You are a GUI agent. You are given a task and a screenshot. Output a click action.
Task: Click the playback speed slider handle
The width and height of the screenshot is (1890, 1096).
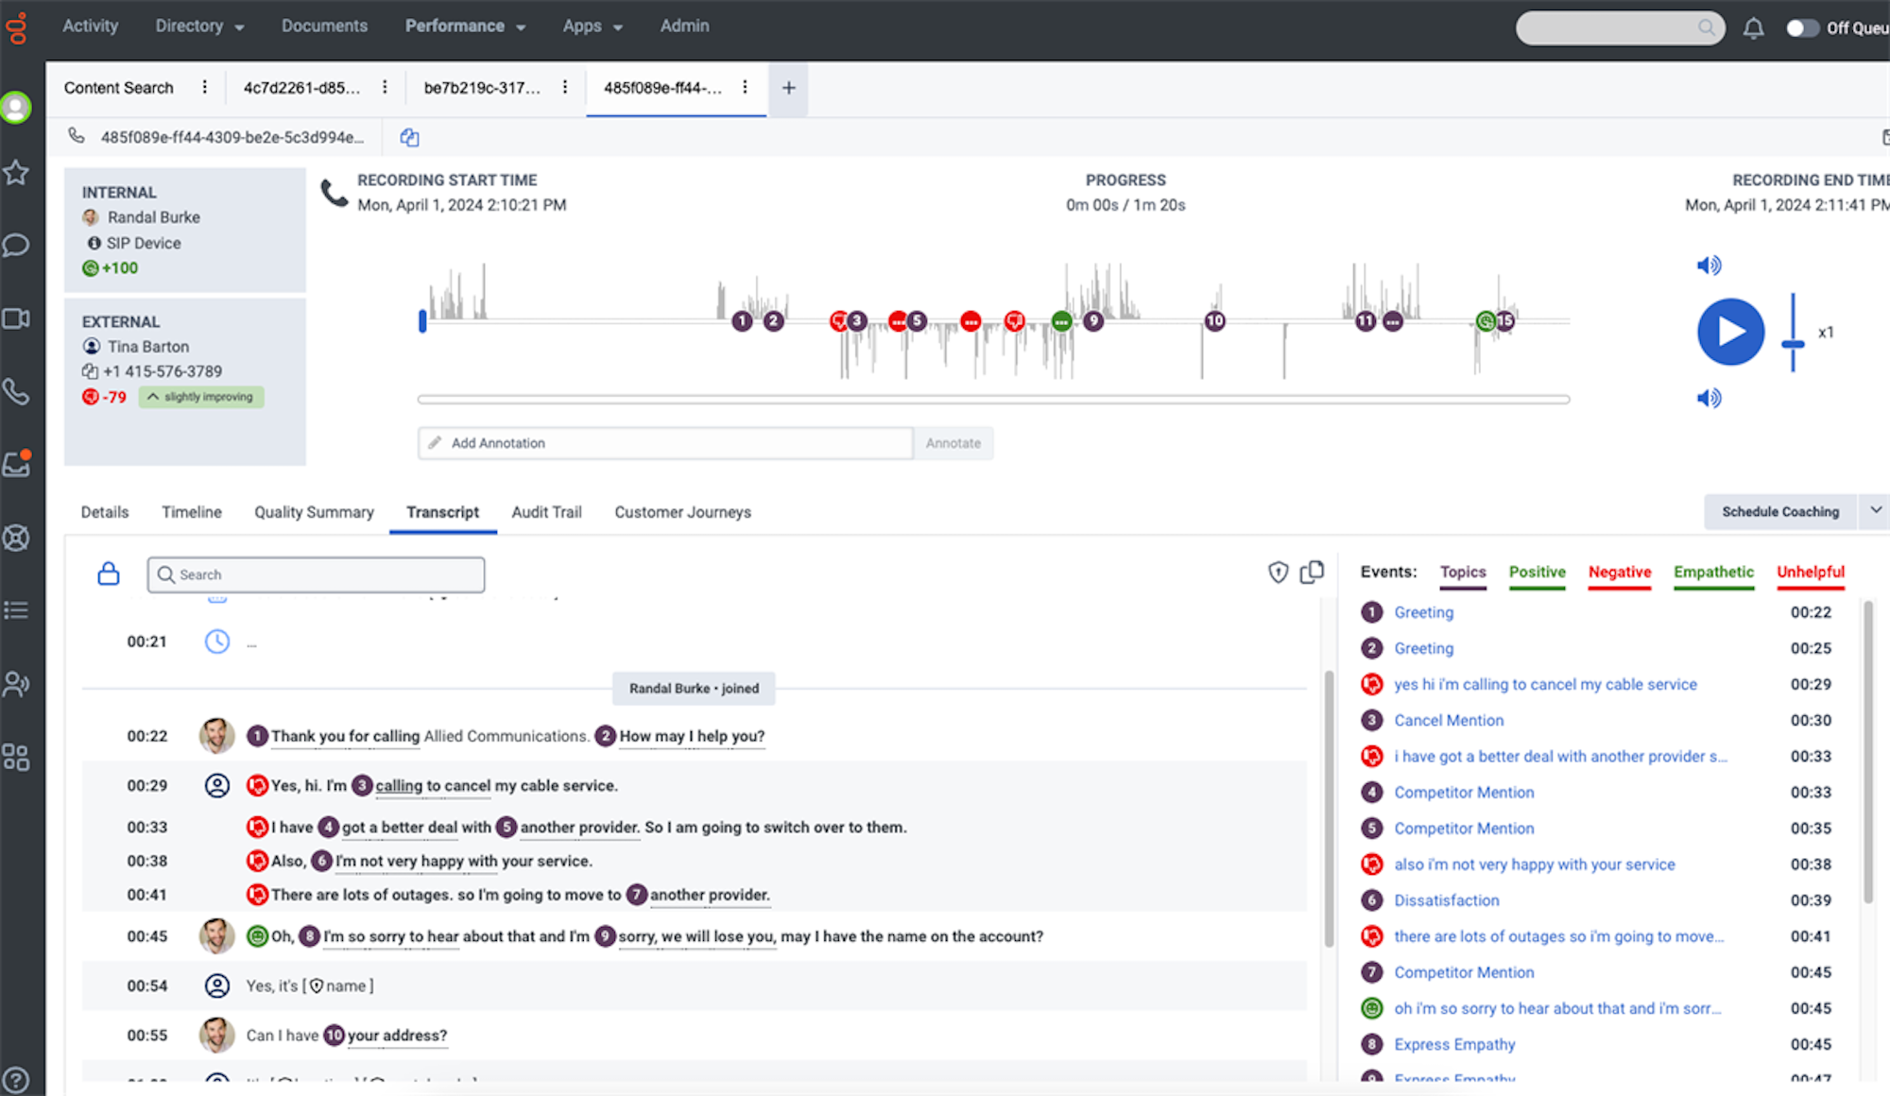coord(1793,344)
